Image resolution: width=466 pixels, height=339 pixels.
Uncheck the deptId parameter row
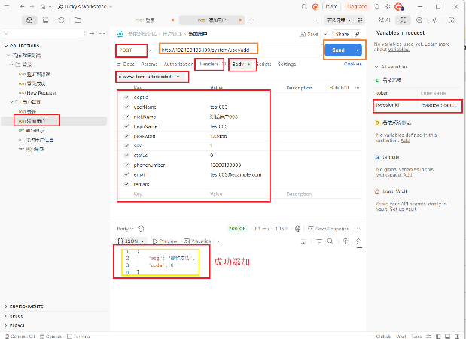point(126,98)
